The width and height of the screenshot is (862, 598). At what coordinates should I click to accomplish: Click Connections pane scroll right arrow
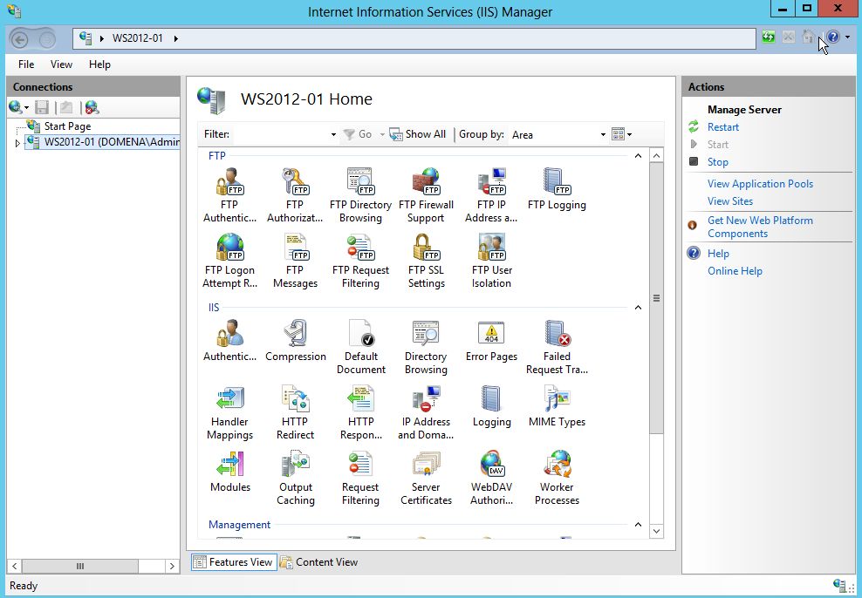point(172,566)
